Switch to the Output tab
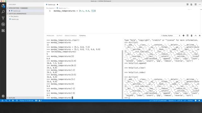This screenshot has width=202, height=113. click(59, 35)
